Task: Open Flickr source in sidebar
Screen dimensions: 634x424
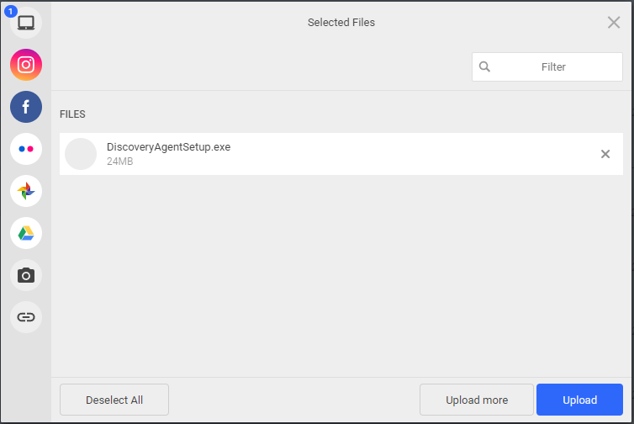Action: [26, 149]
